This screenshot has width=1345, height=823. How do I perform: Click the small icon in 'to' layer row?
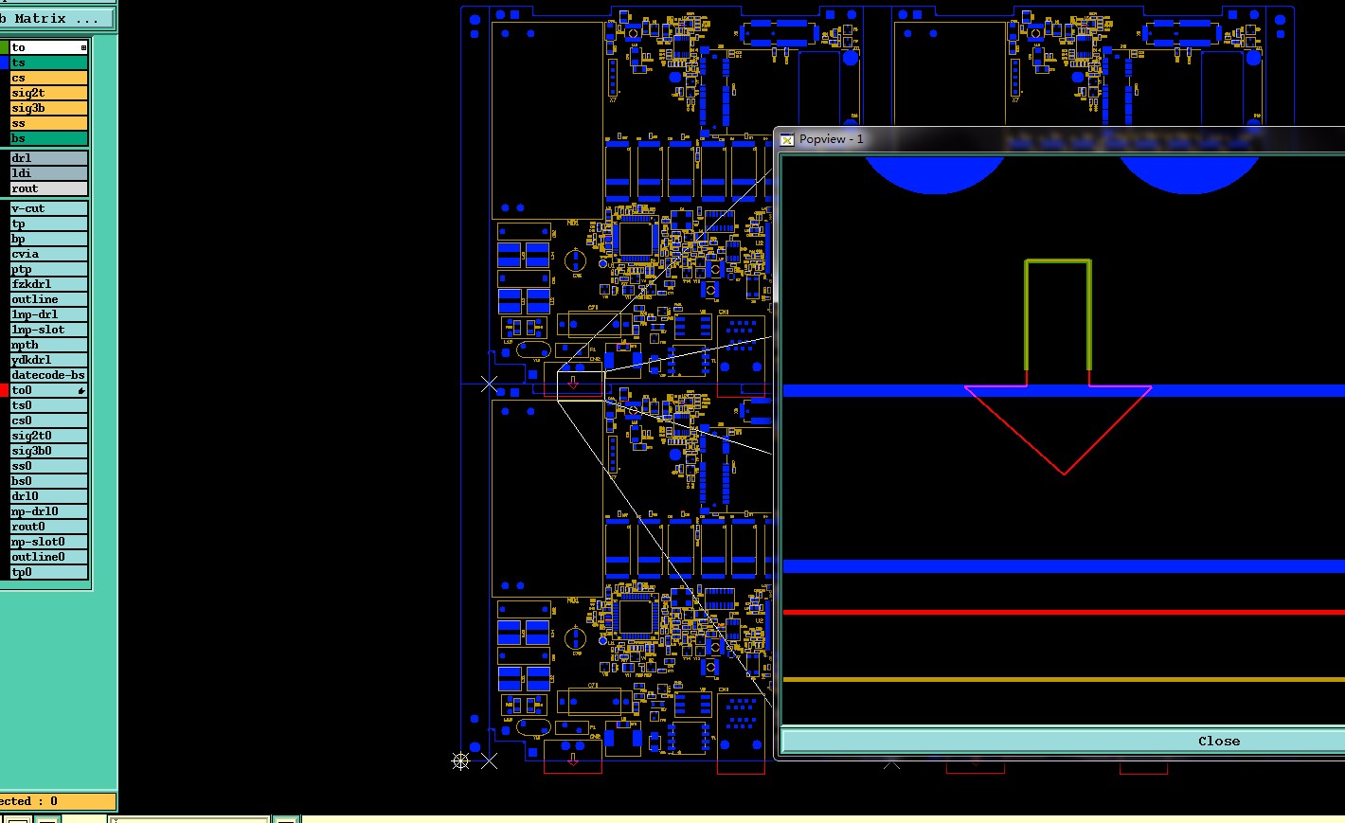pos(83,47)
